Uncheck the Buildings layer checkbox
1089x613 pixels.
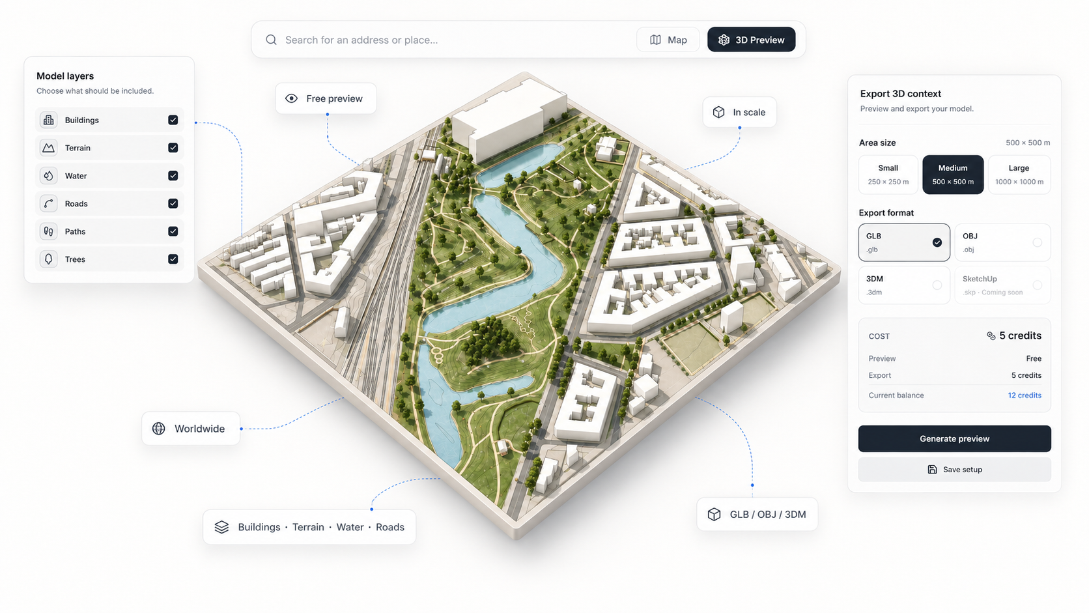click(x=173, y=120)
